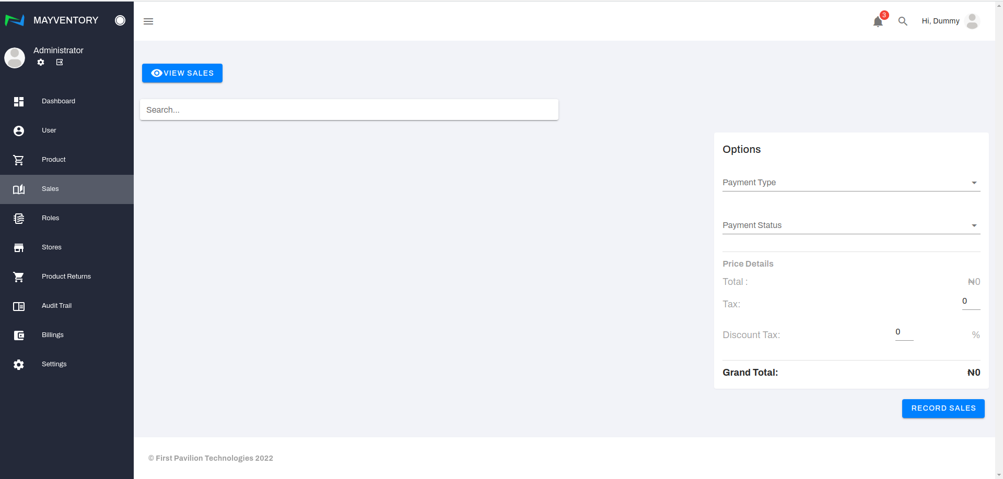The width and height of the screenshot is (1003, 479).
Task: Open the Dashboard menu item
Action: [x=58, y=101]
